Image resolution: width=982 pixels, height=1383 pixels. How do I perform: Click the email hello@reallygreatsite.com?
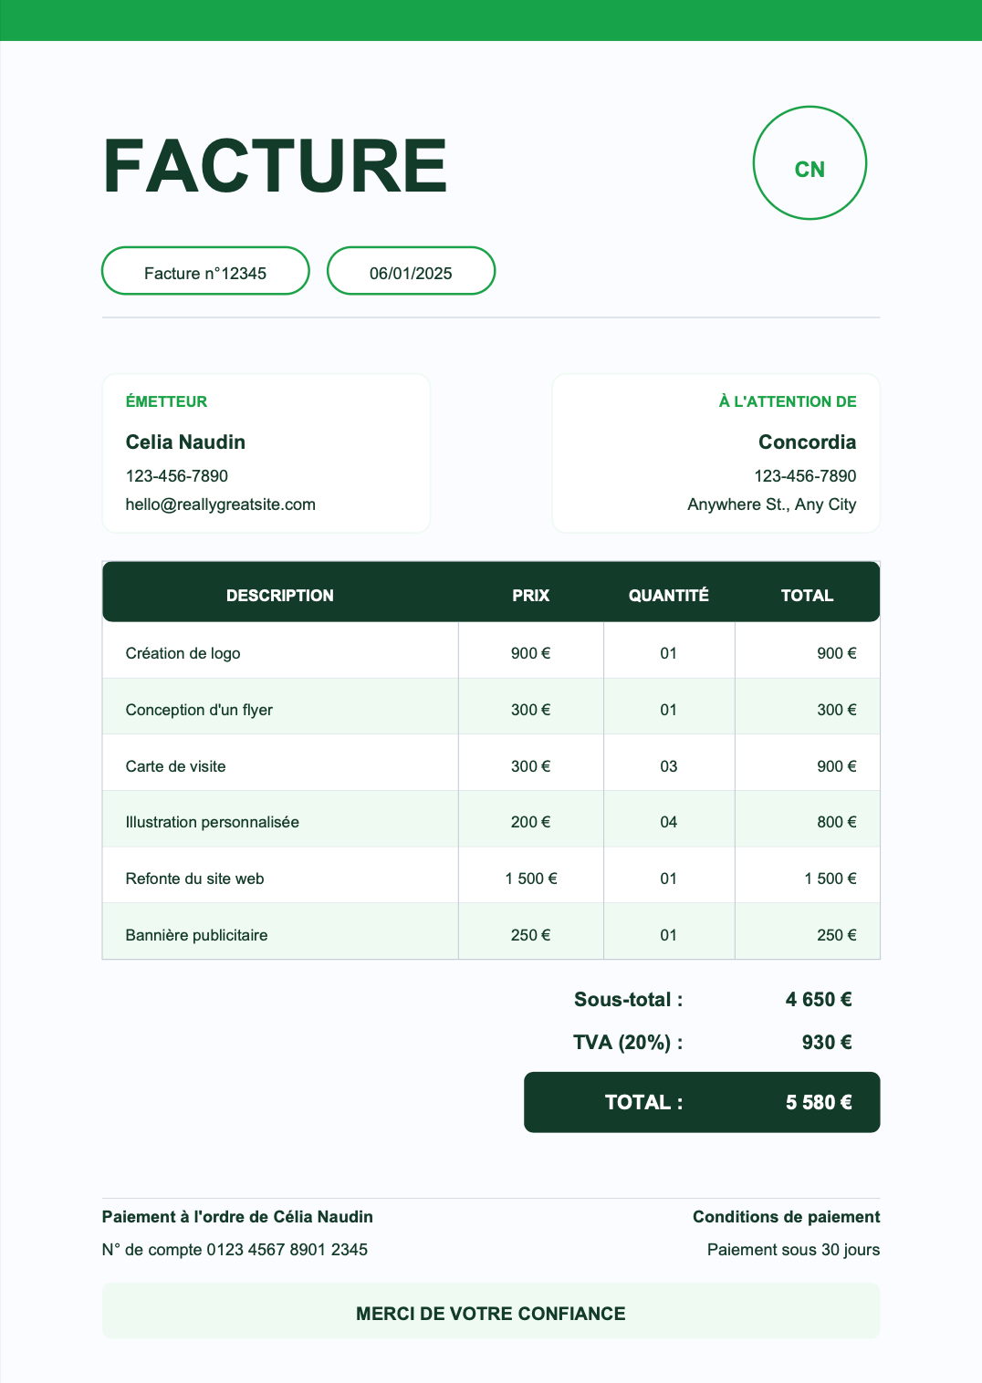click(x=221, y=504)
